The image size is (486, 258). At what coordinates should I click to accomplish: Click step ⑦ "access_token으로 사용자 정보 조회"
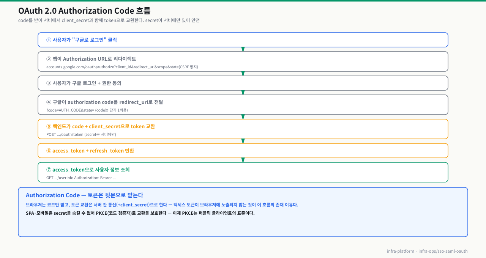tap(243, 172)
